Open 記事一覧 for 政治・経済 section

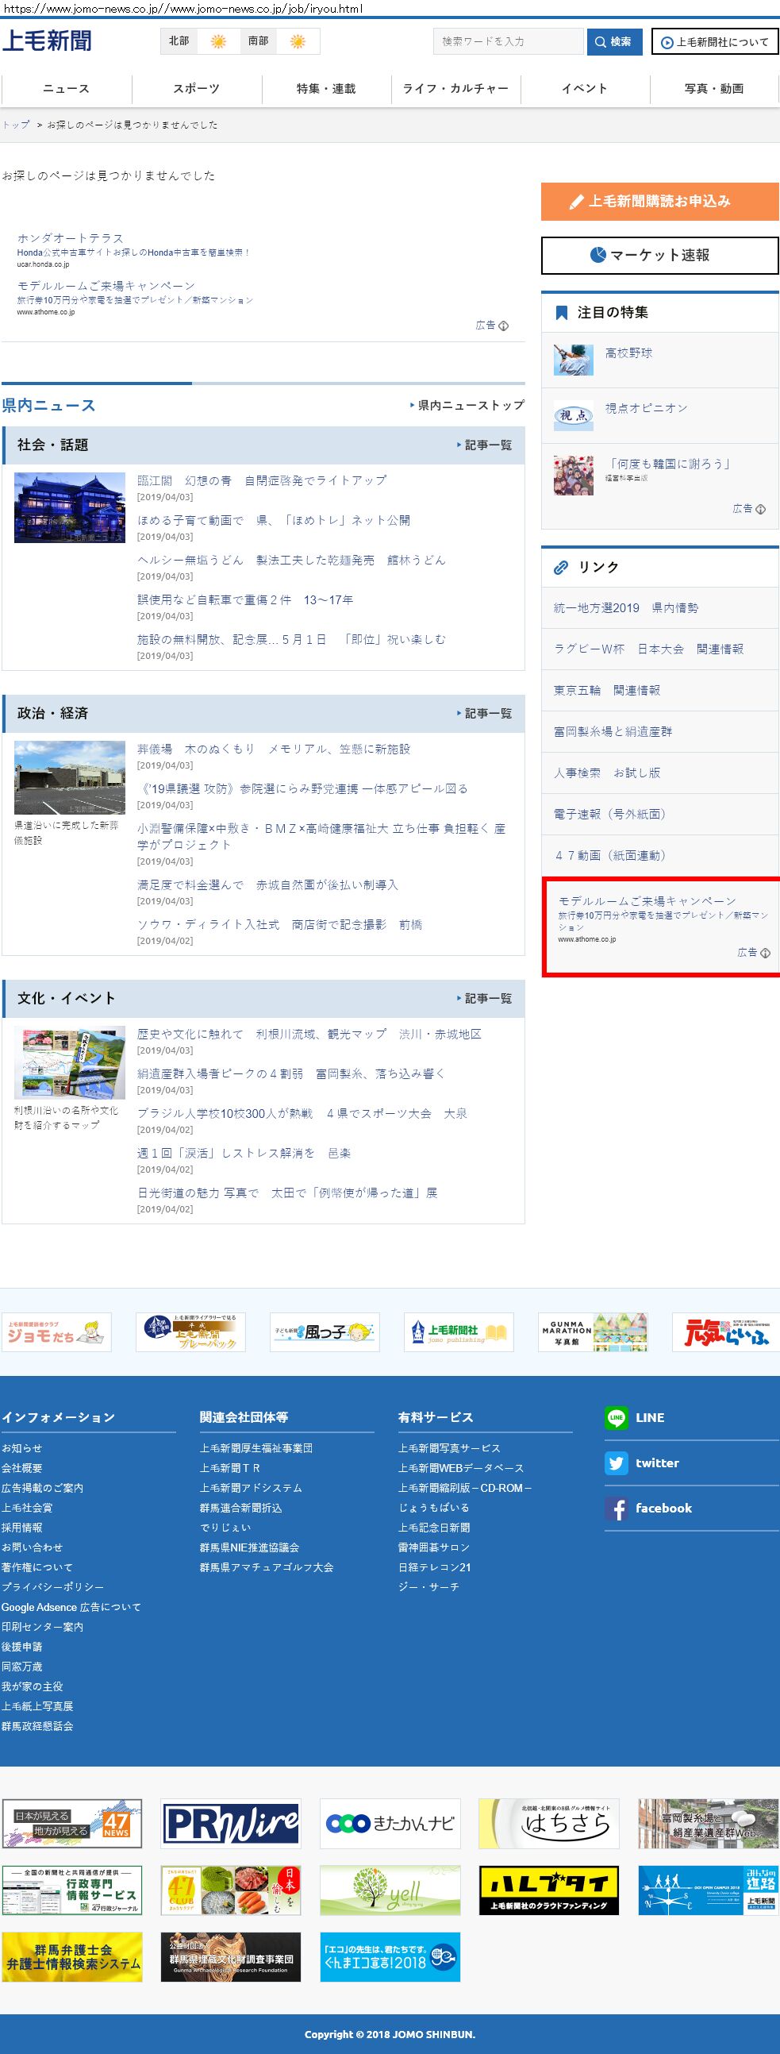click(x=484, y=713)
